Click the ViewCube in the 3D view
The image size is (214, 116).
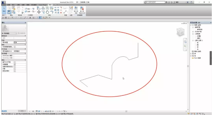[180, 32]
